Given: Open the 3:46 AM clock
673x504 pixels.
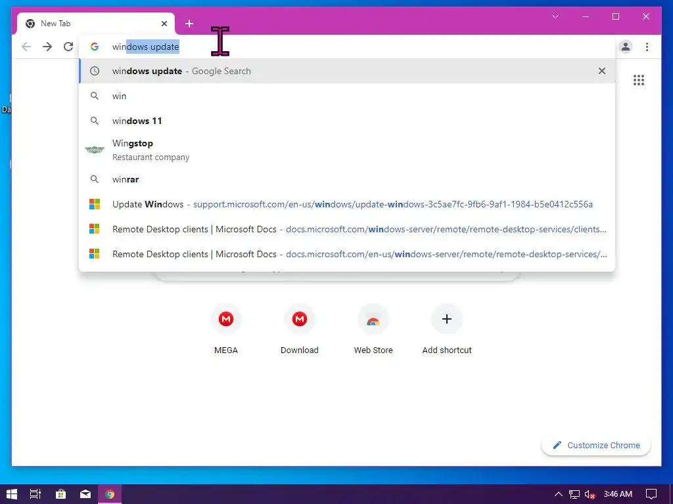Looking at the screenshot, I should pyautogui.click(x=618, y=494).
